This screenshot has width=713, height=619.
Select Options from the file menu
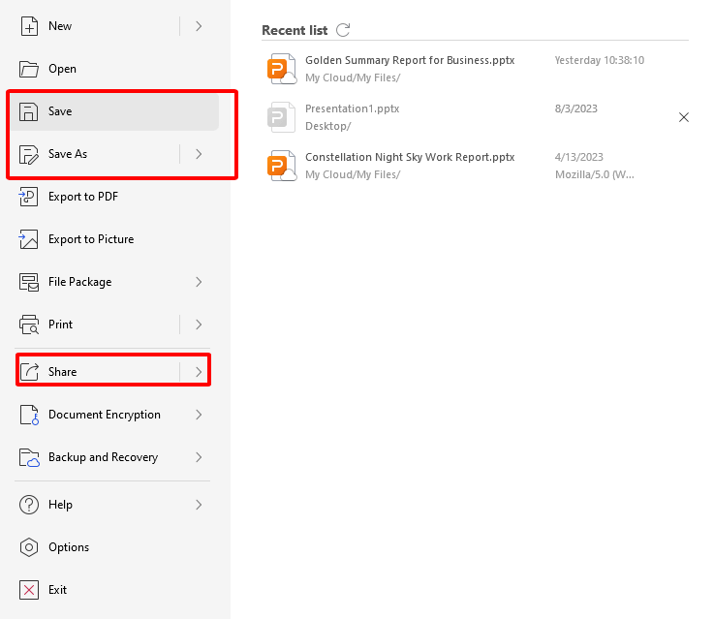pyautogui.click(x=68, y=547)
